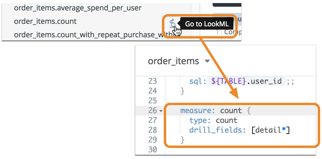The width and height of the screenshot is (322, 159).
Task: Select the order_items.average_spend_per_user field
Action: pyautogui.click(x=78, y=8)
